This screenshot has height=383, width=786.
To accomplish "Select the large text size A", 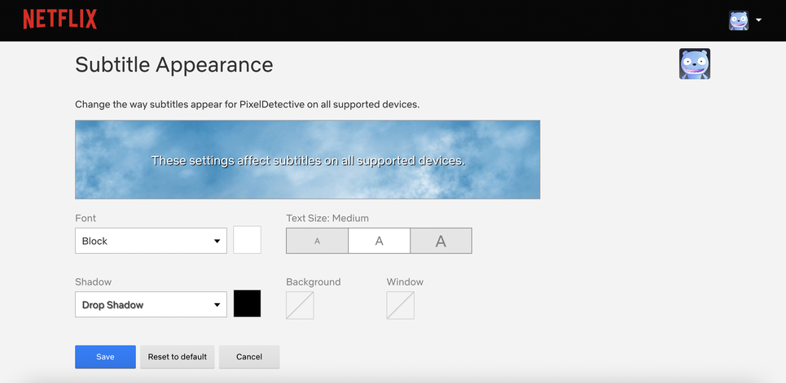I will [441, 241].
